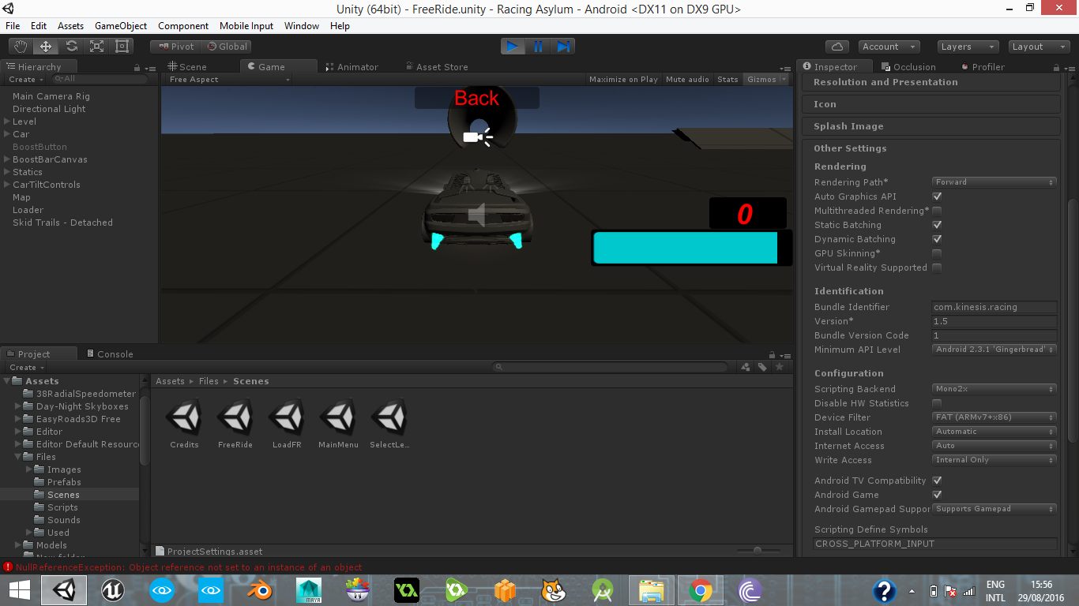Select the Scale tool in toolbar
1079x606 pixels.
click(x=96, y=47)
